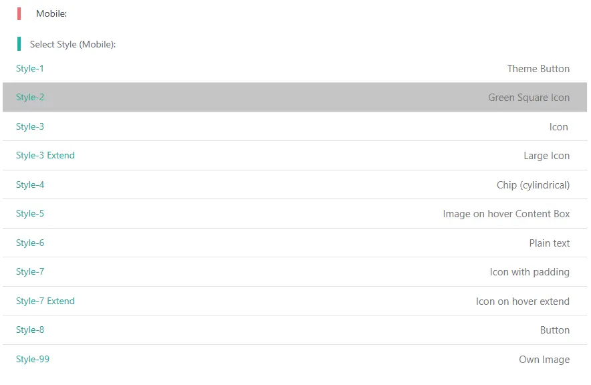591x385 pixels.
Task: Open the Style-99 link
Action: coord(33,359)
